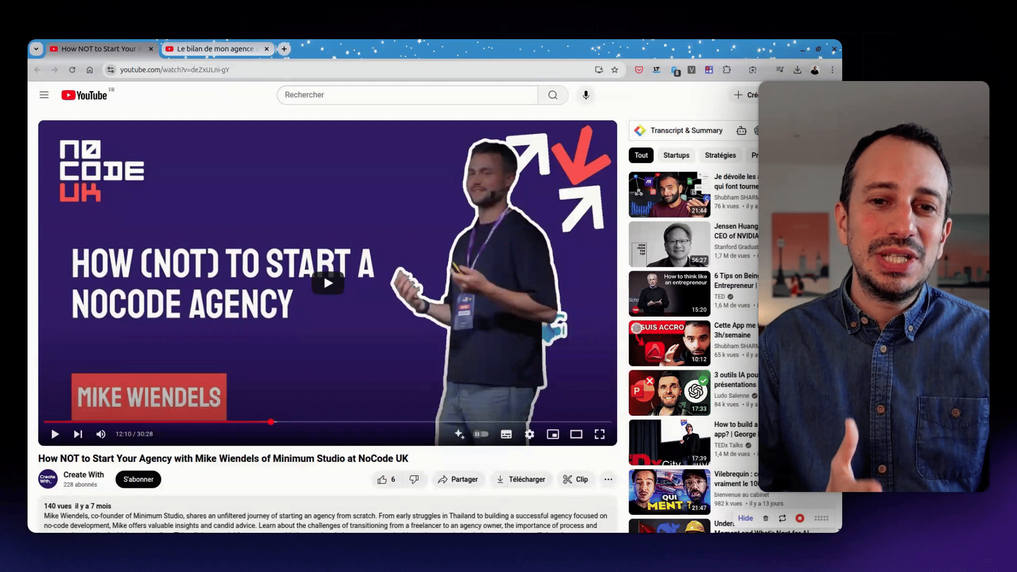Toggle the autoplay switch
This screenshot has height=572, width=1017.
(481, 434)
